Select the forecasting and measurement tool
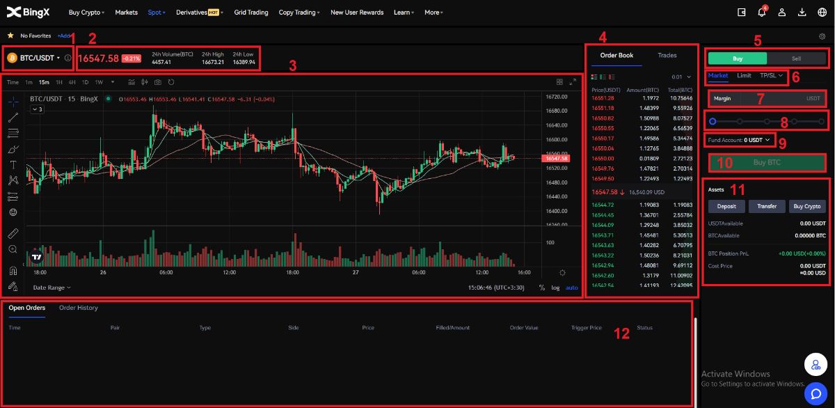This screenshot has height=408, width=835. (x=13, y=196)
